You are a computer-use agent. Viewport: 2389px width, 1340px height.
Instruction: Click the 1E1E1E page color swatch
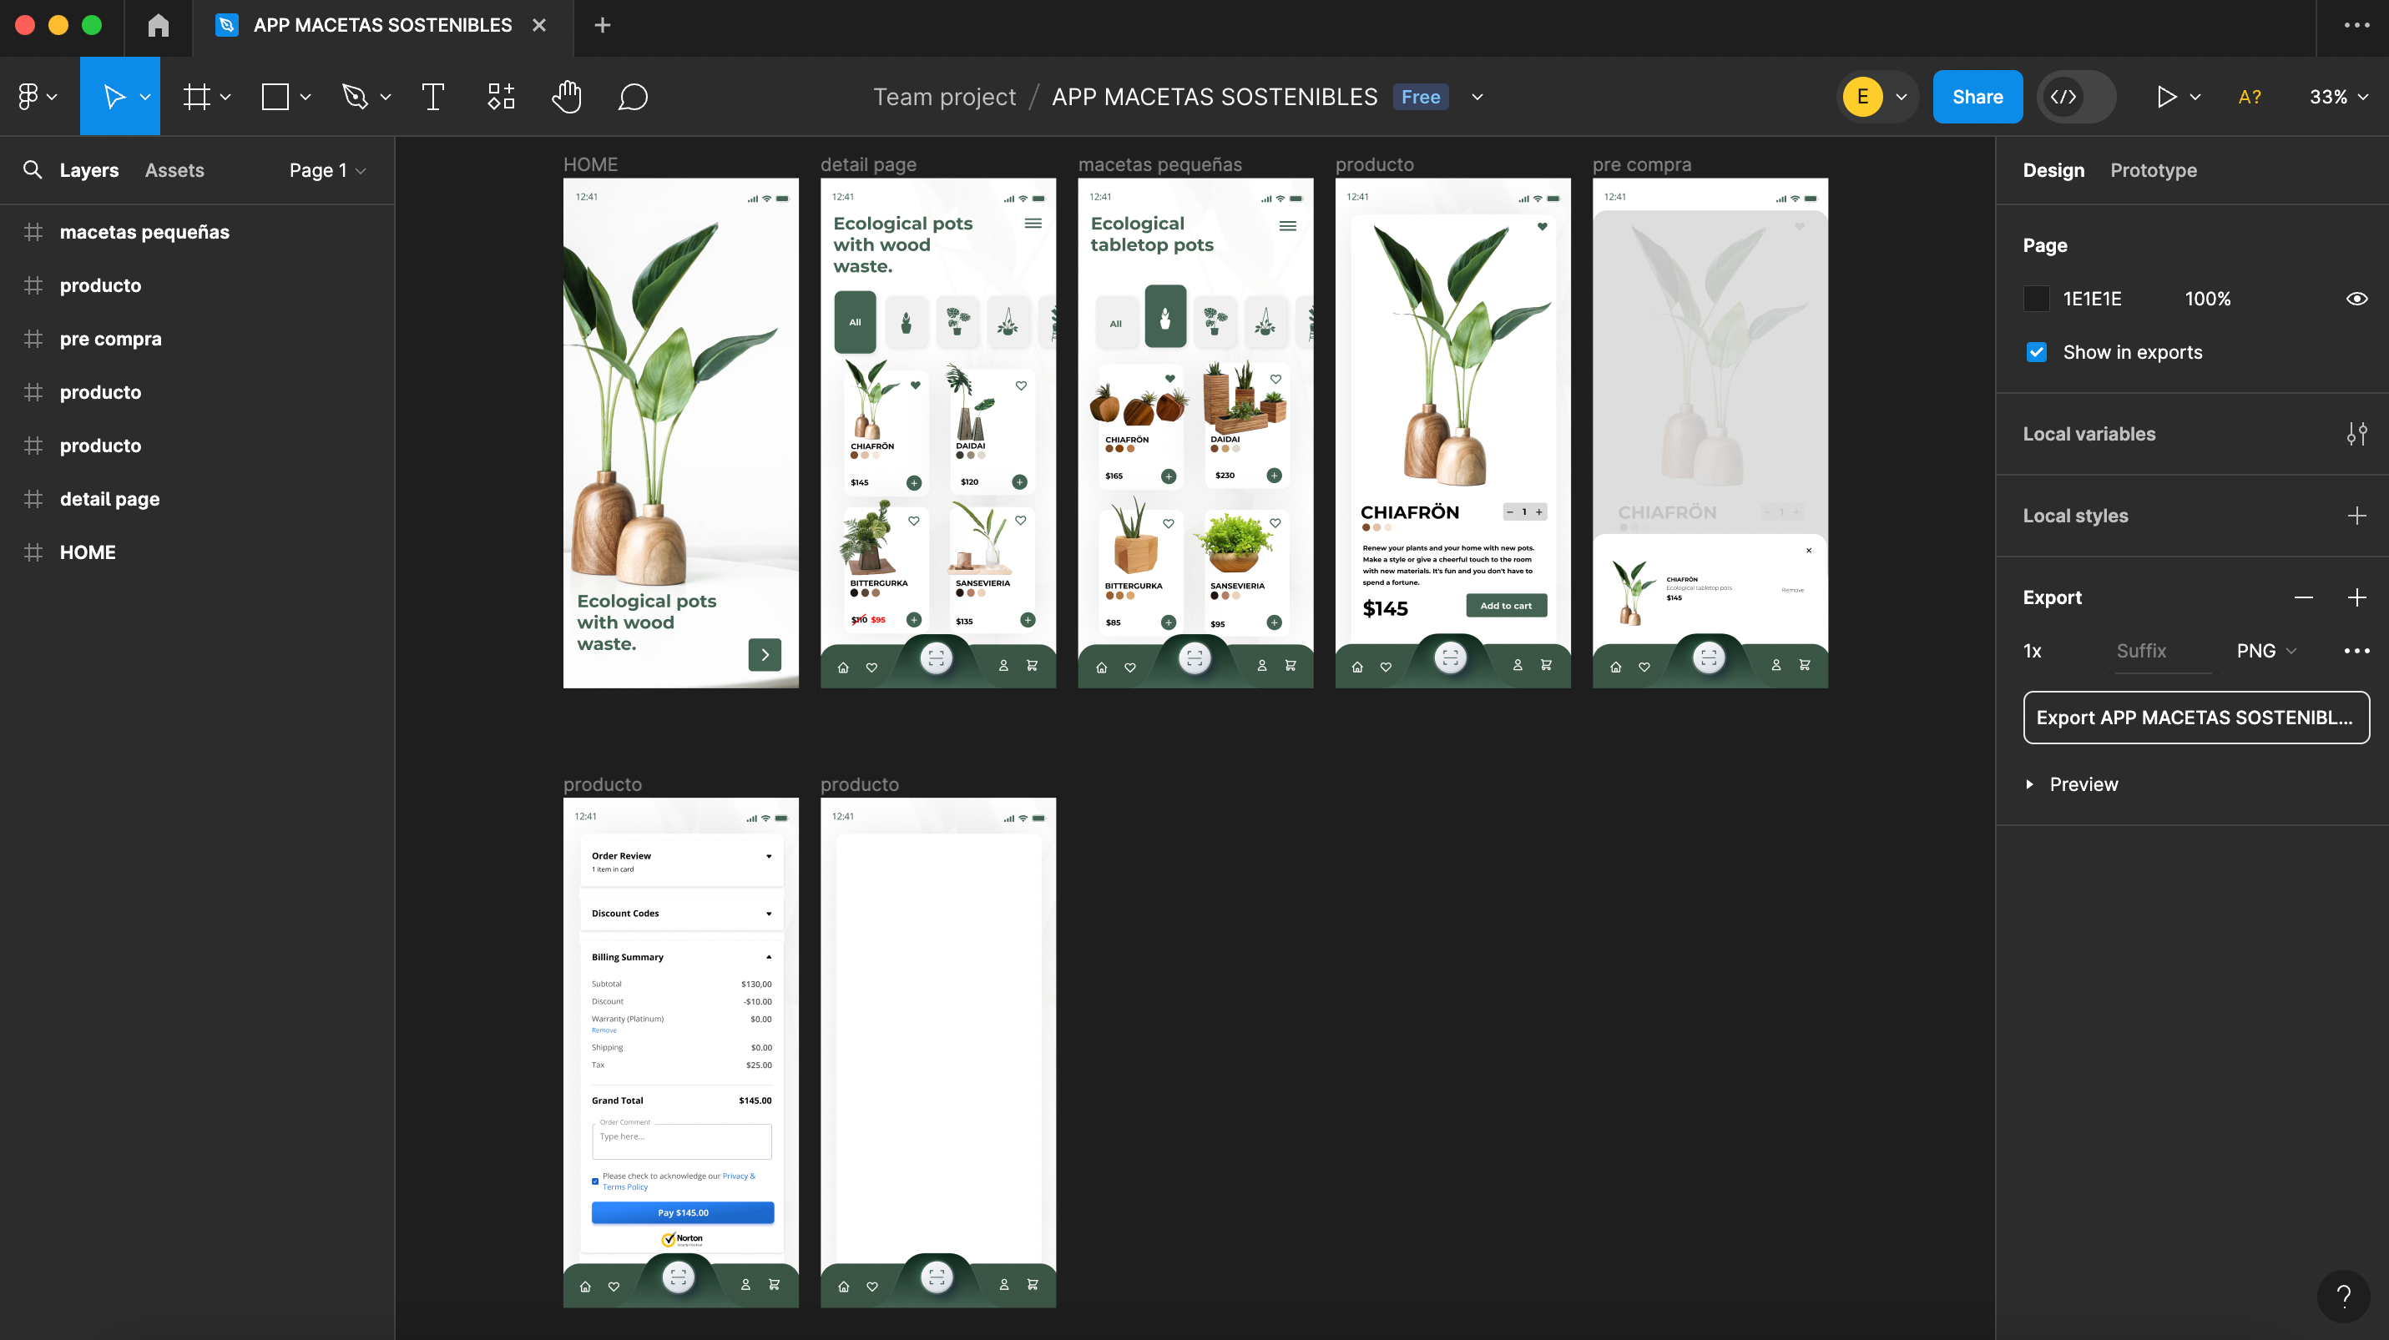pyautogui.click(x=2037, y=299)
